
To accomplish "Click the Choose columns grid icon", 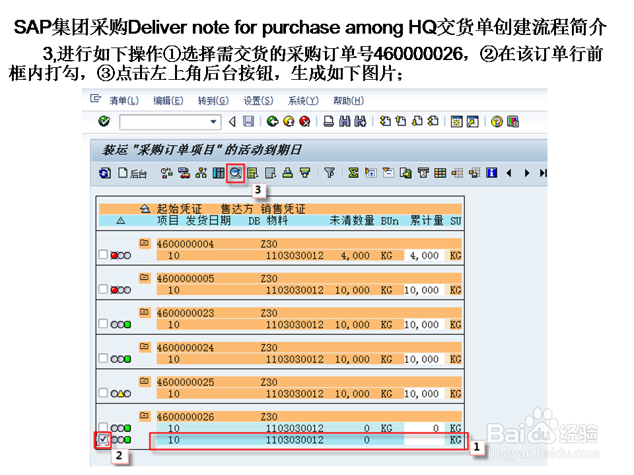I will coord(219,174).
